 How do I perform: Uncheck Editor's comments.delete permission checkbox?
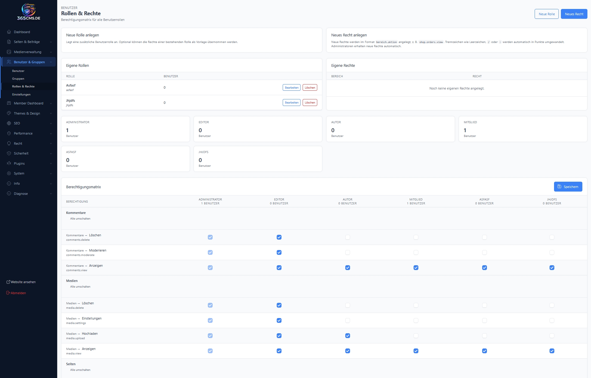[x=279, y=237]
